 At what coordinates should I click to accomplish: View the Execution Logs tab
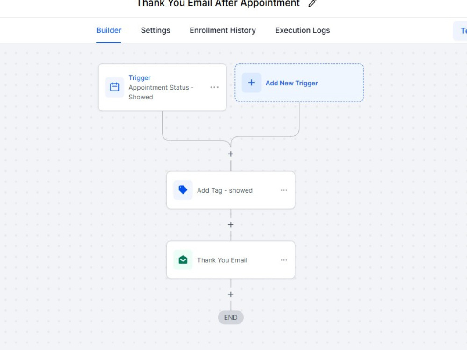(303, 30)
